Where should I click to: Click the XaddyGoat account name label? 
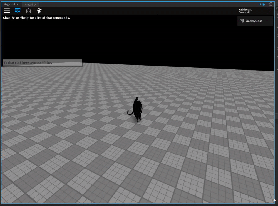[x=245, y=9]
